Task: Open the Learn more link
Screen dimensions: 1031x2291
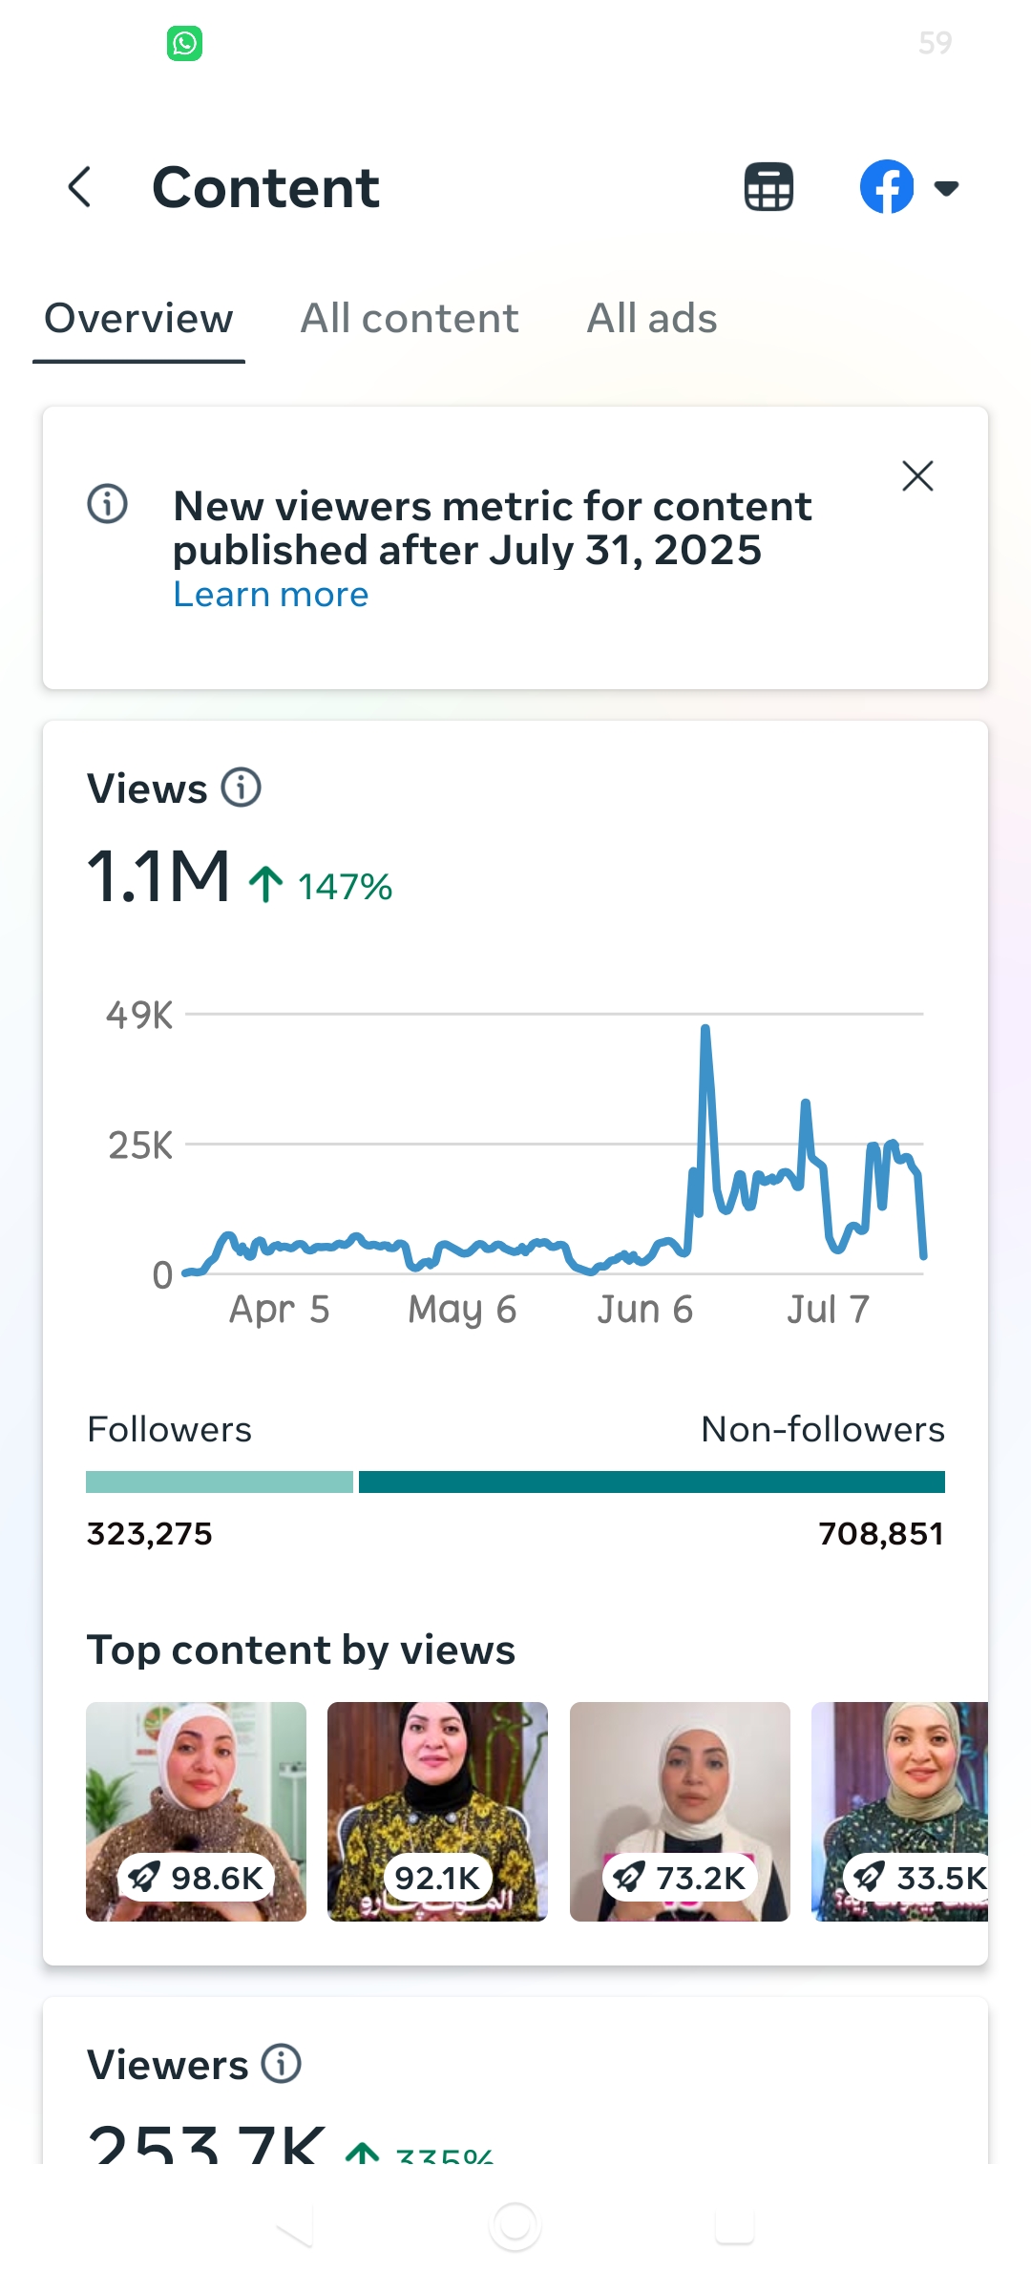Action: [x=271, y=595]
